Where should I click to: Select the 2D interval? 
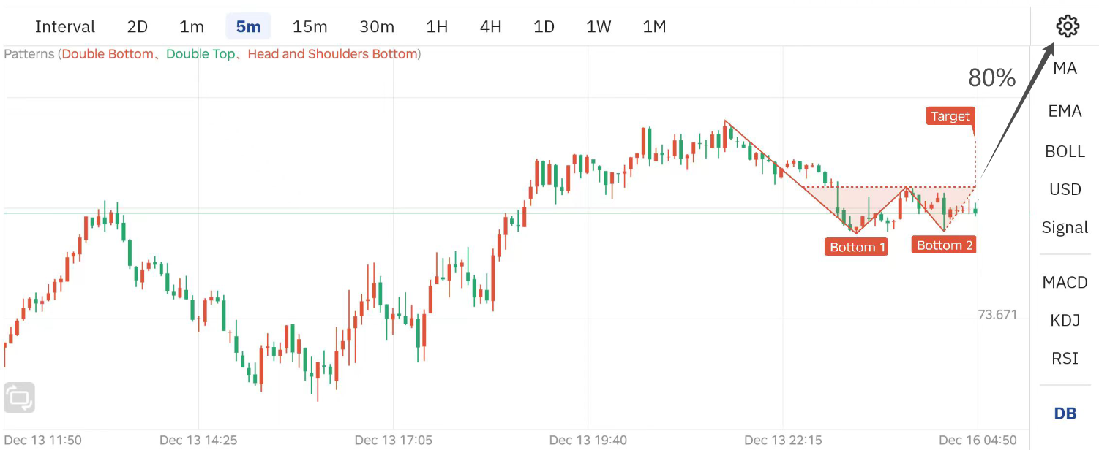pyautogui.click(x=137, y=27)
